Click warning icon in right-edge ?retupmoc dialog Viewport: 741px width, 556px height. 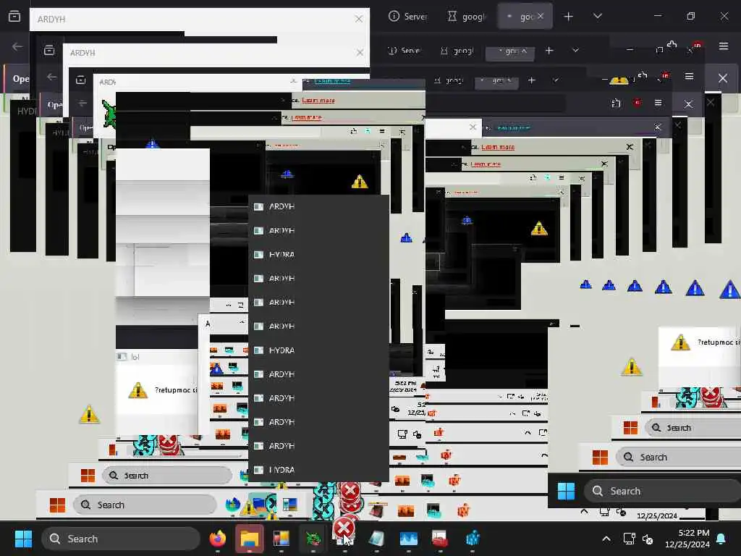click(x=680, y=342)
